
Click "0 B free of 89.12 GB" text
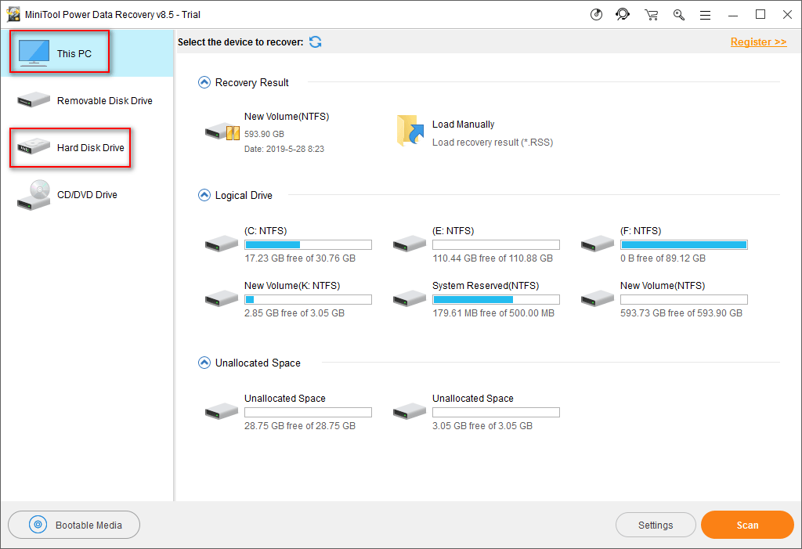(663, 258)
